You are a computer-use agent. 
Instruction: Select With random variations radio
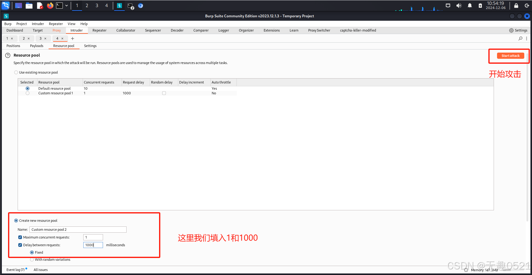pyautogui.click(x=32, y=260)
